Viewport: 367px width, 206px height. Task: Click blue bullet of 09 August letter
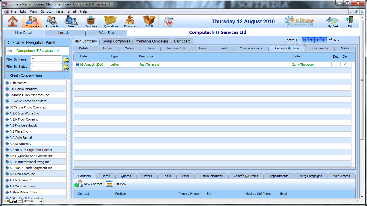[x=77, y=65]
